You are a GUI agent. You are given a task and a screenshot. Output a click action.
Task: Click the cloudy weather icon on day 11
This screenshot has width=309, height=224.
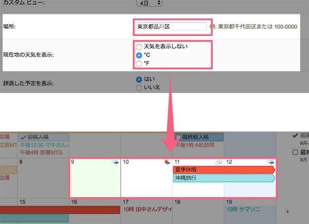[218, 162]
